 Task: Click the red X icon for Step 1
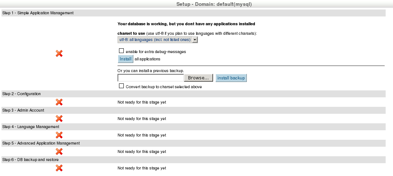pyautogui.click(x=59, y=53)
